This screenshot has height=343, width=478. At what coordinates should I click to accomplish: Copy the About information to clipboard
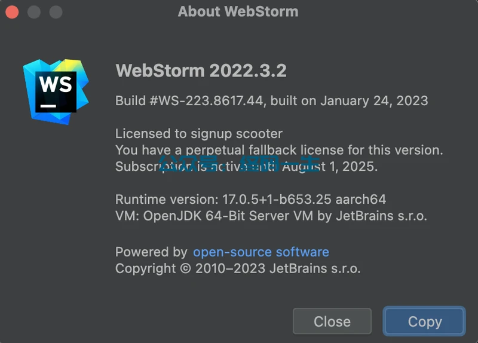click(424, 321)
